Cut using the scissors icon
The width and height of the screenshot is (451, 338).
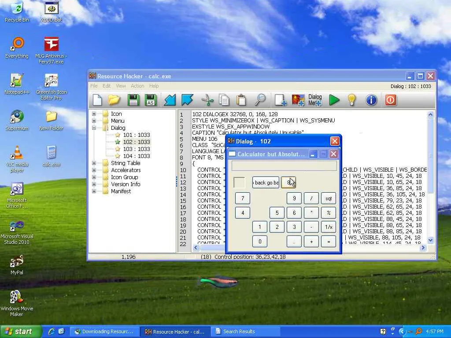click(x=207, y=100)
